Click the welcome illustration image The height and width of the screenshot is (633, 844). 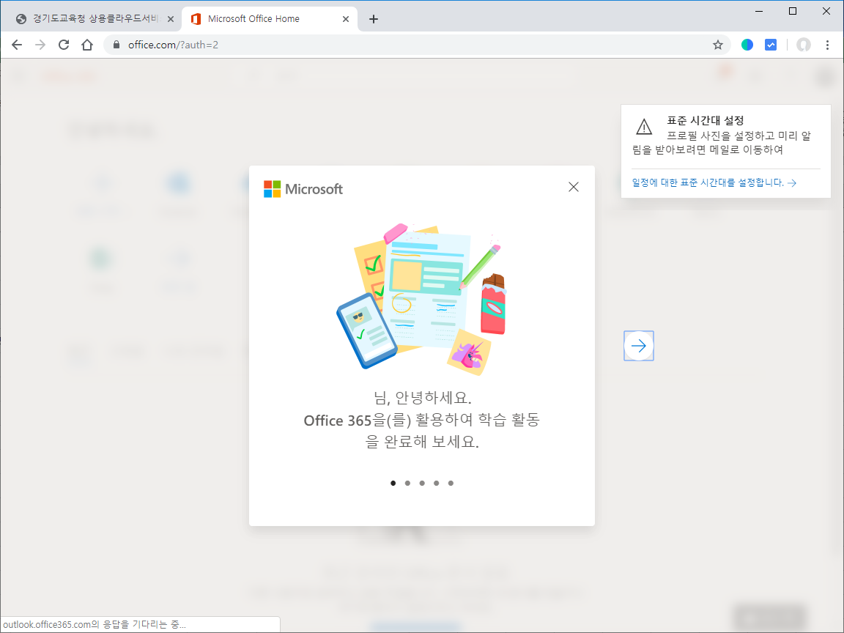[x=422, y=299]
